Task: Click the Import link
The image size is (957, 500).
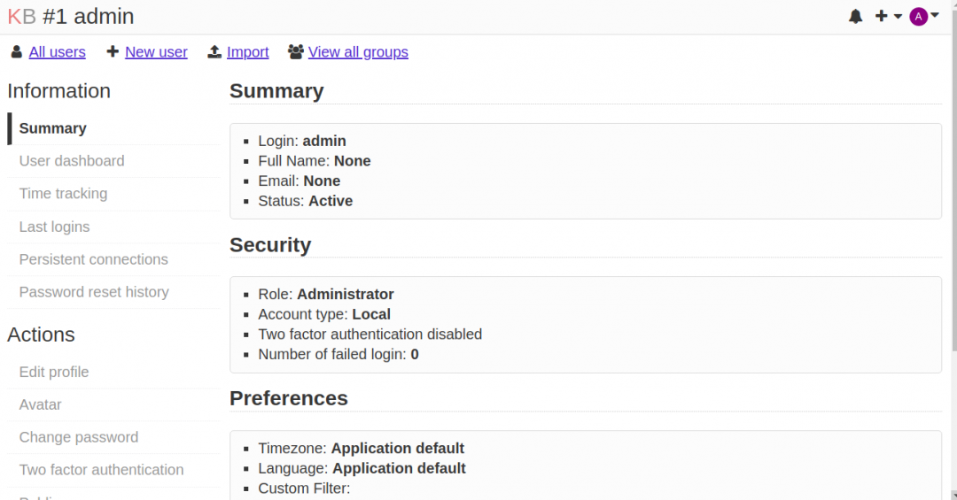Action: 247,52
